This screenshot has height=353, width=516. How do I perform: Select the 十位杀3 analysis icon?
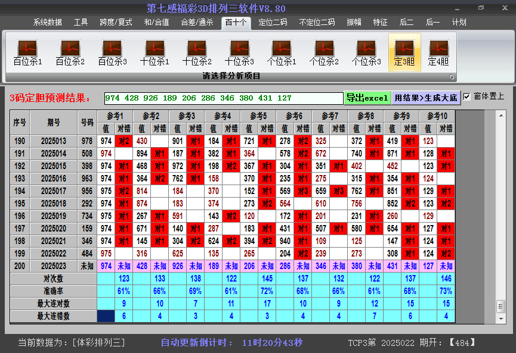click(239, 52)
